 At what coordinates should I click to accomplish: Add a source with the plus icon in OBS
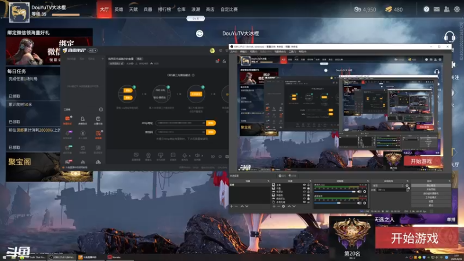tap(274, 206)
